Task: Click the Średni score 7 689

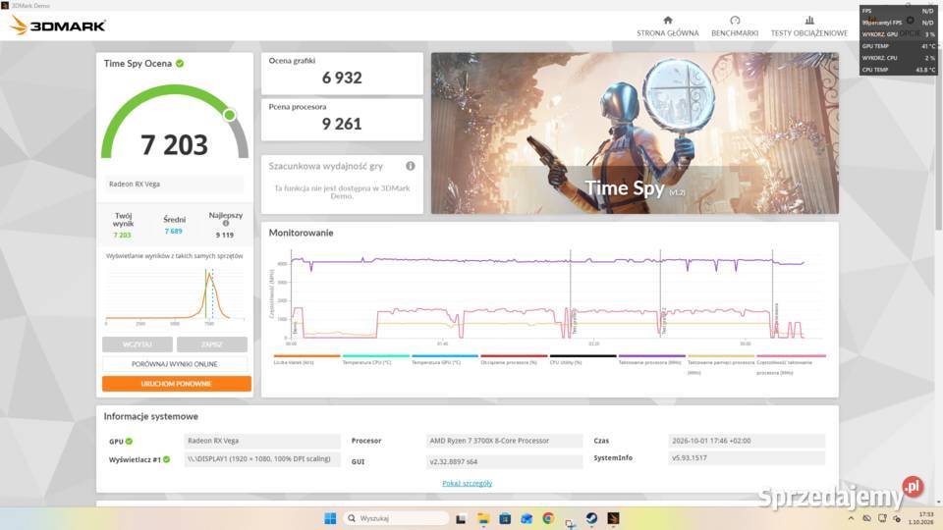Action: [x=173, y=232]
